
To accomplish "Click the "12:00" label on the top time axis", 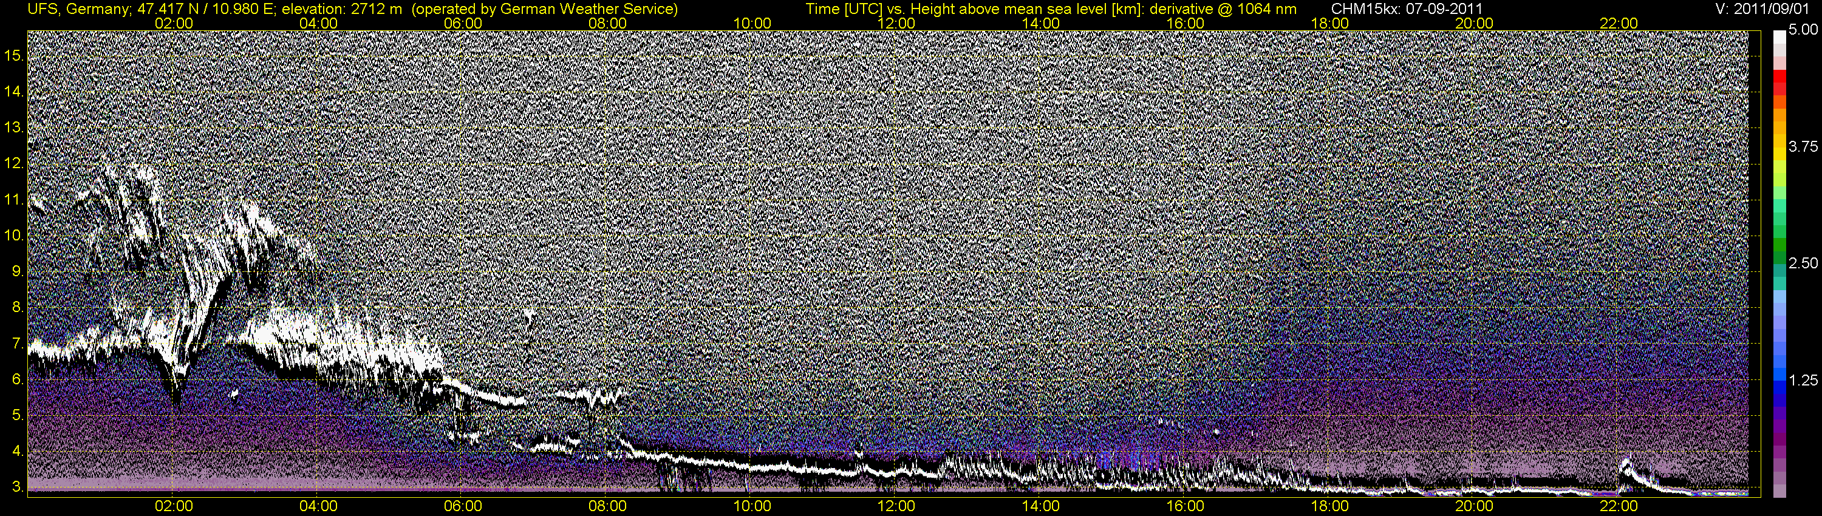I will click(896, 23).
